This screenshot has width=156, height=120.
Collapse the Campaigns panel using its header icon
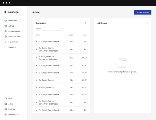click(x=85, y=23)
